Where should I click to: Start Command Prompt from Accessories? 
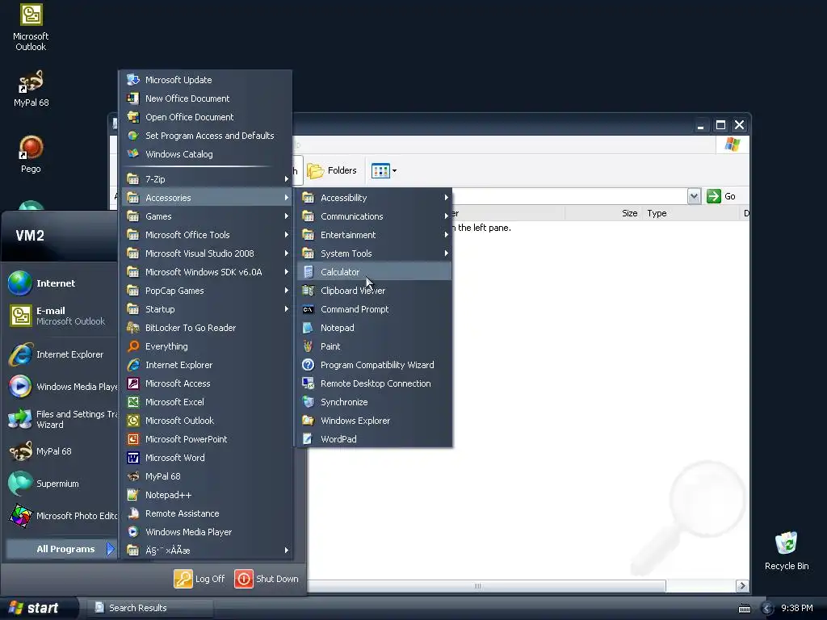tap(374, 309)
